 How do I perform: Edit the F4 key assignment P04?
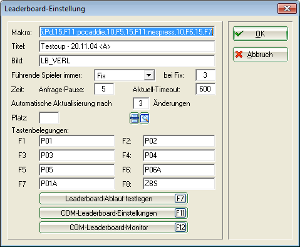pos(178,155)
